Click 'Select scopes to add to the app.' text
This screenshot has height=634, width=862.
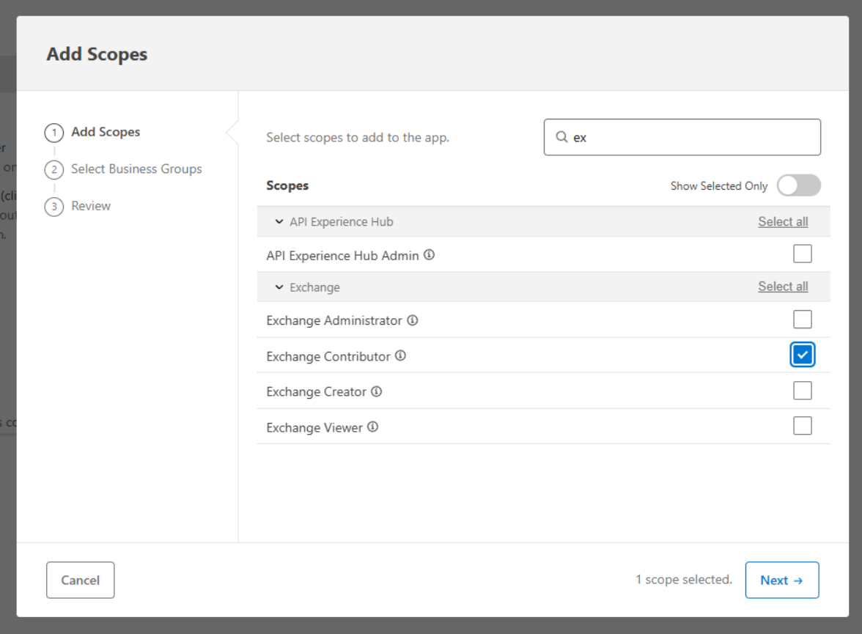(x=358, y=138)
